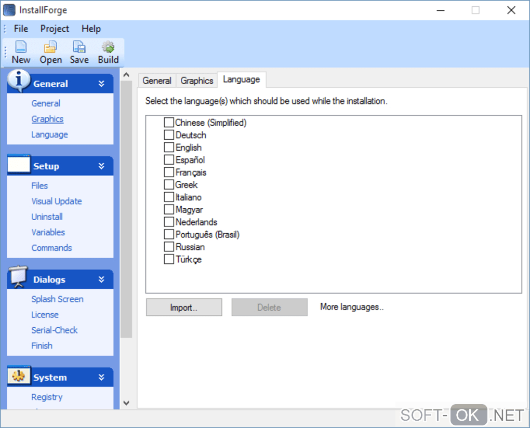530x428 pixels.
Task: Open Splash Screen dialog settings
Action: click(x=58, y=299)
